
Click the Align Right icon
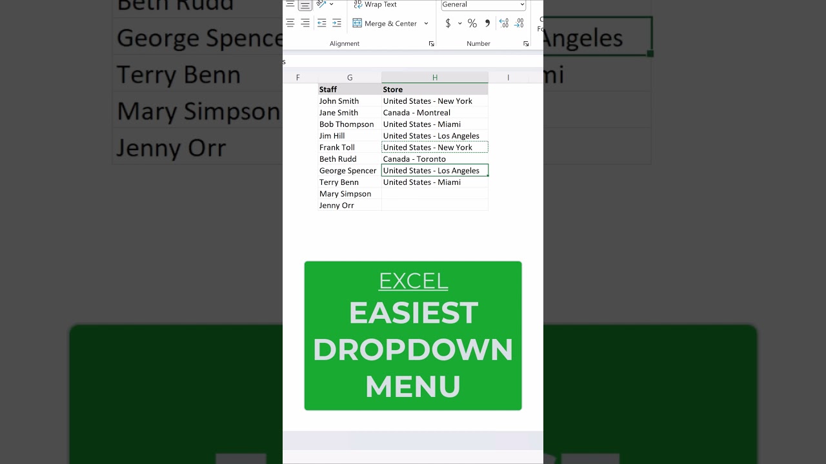305,23
